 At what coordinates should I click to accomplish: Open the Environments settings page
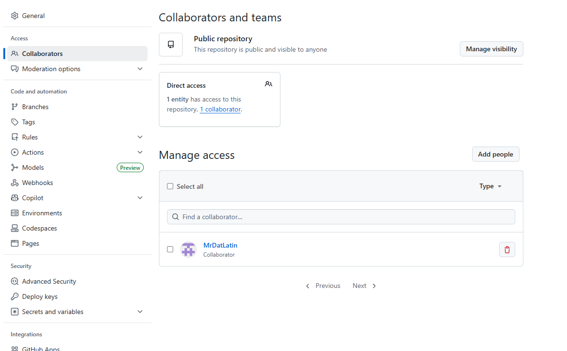click(x=42, y=213)
